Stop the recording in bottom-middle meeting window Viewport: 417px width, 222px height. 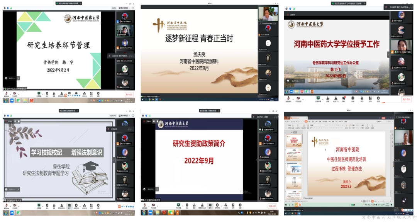pyautogui.click(x=158, y=121)
